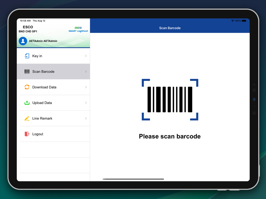The height and width of the screenshot is (199, 266).
Task: Click the ESCO site heading text
Action: 28,27
